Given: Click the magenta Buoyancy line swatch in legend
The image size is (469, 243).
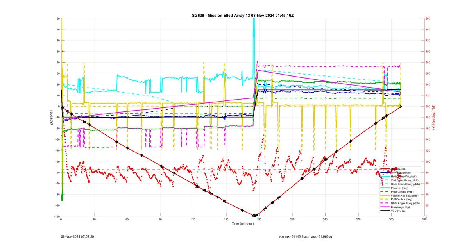Looking at the screenshot, I should [x=385, y=207].
